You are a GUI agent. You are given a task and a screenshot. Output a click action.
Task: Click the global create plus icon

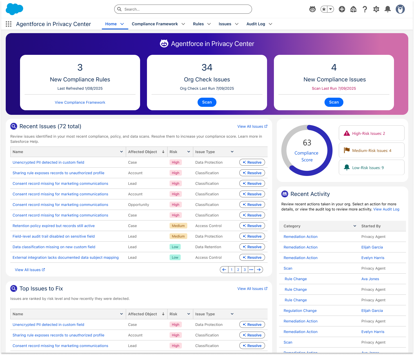tap(342, 9)
